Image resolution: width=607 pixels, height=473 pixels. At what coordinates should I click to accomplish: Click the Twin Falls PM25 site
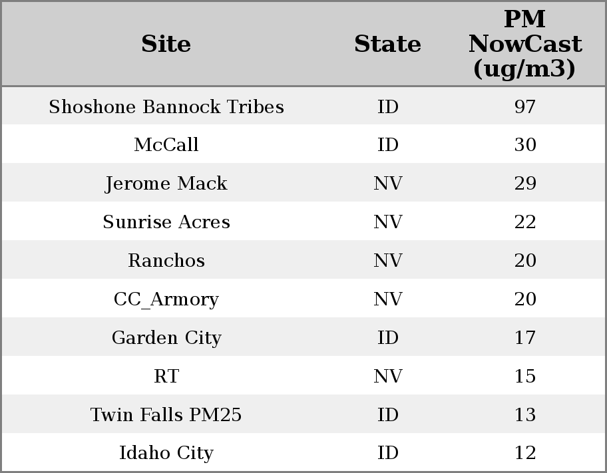pyautogui.click(x=166, y=415)
